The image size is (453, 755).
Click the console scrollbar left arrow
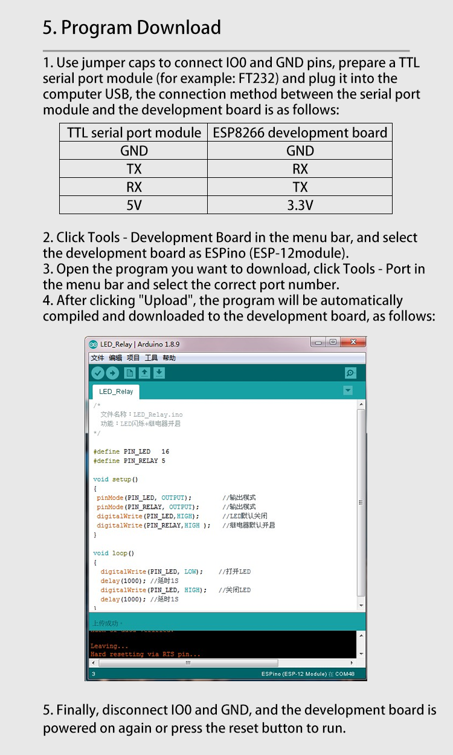92,663
